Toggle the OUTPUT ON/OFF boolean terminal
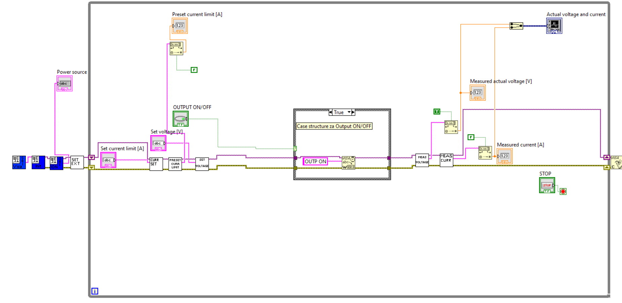Screen dimensions: 622x303 181,118
